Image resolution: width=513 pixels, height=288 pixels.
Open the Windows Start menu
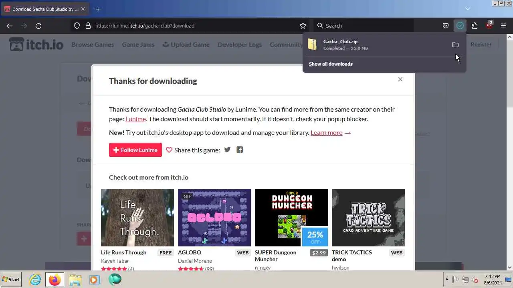11,280
